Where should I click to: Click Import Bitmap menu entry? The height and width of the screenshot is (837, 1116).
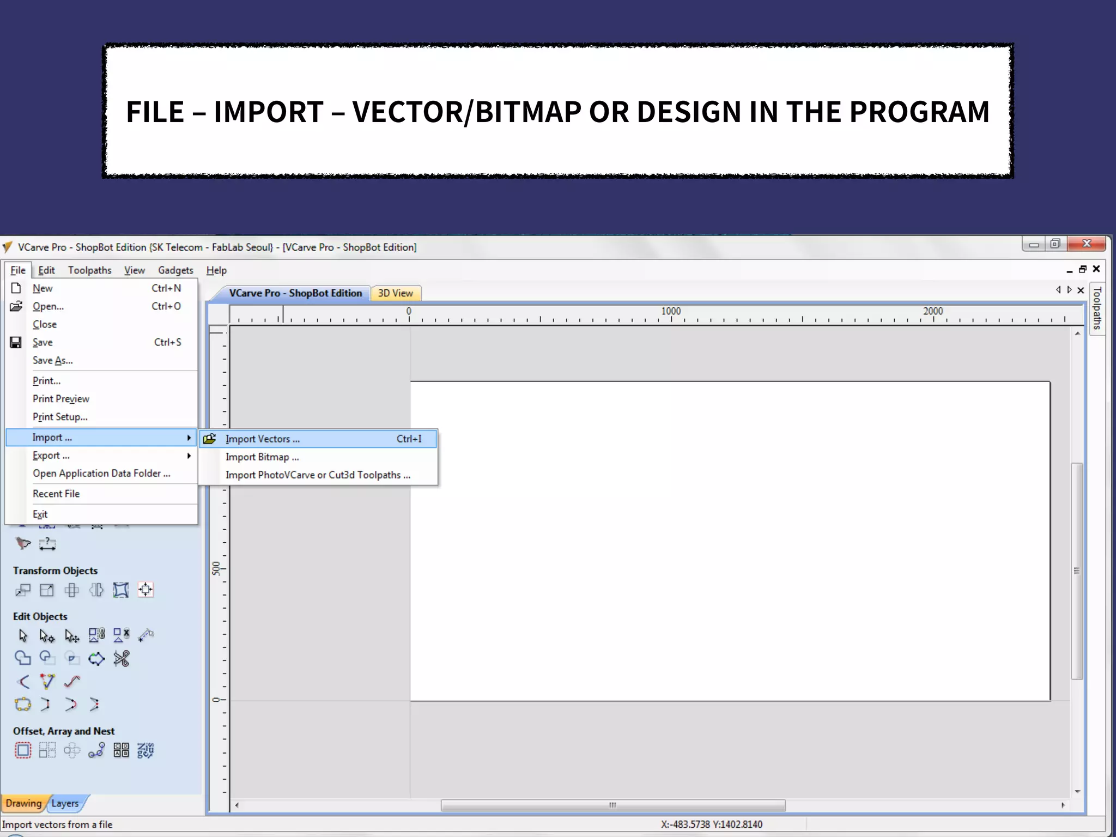tap(262, 457)
